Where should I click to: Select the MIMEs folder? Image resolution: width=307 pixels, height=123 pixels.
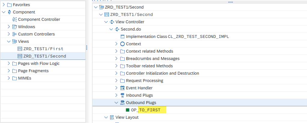(x=25, y=78)
